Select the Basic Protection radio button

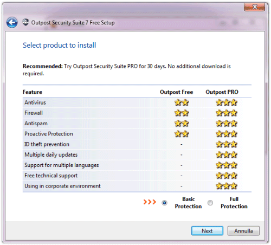(164, 203)
